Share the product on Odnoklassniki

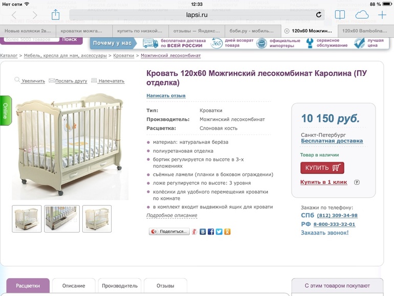click(x=227, y=231)
